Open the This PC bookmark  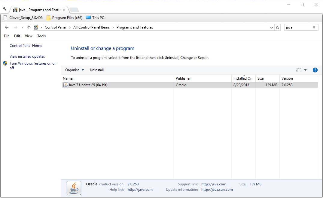[95, 18]
